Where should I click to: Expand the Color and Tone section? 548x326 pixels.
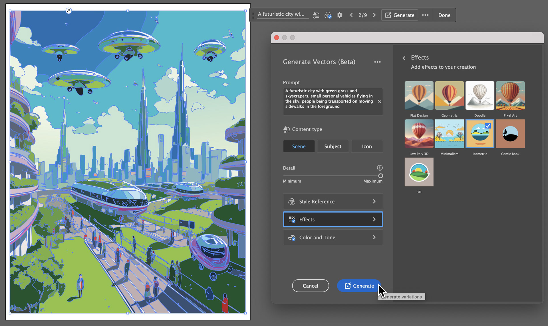(333, 237)
